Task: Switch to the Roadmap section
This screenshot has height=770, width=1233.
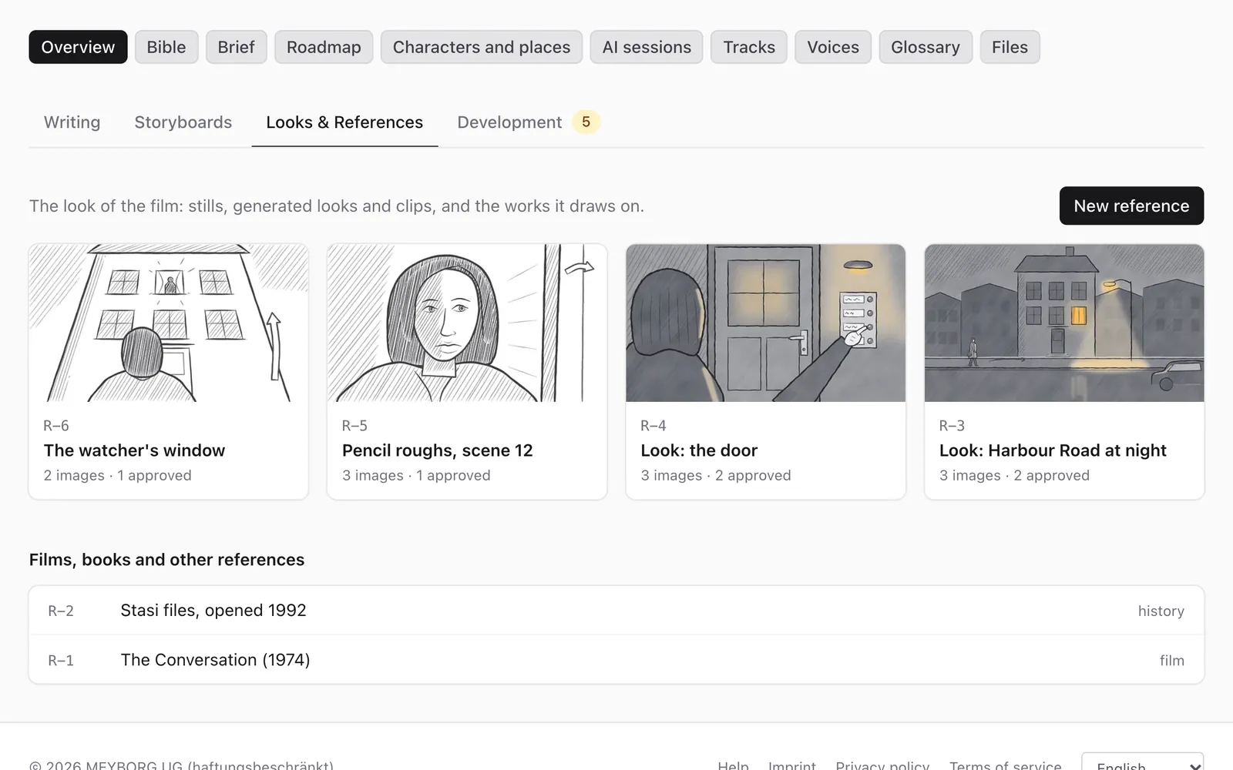Action: point(324,47)
